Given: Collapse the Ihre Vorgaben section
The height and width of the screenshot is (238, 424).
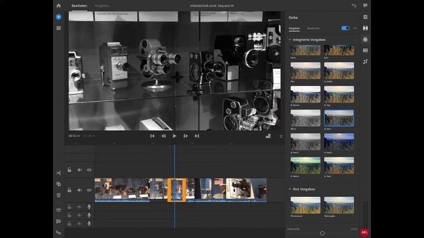Looking at the screenshot, I should tap(290, 189).
